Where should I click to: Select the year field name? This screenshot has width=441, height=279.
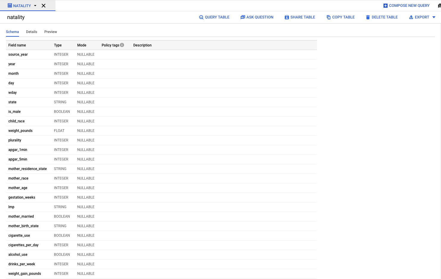(12, 64)
